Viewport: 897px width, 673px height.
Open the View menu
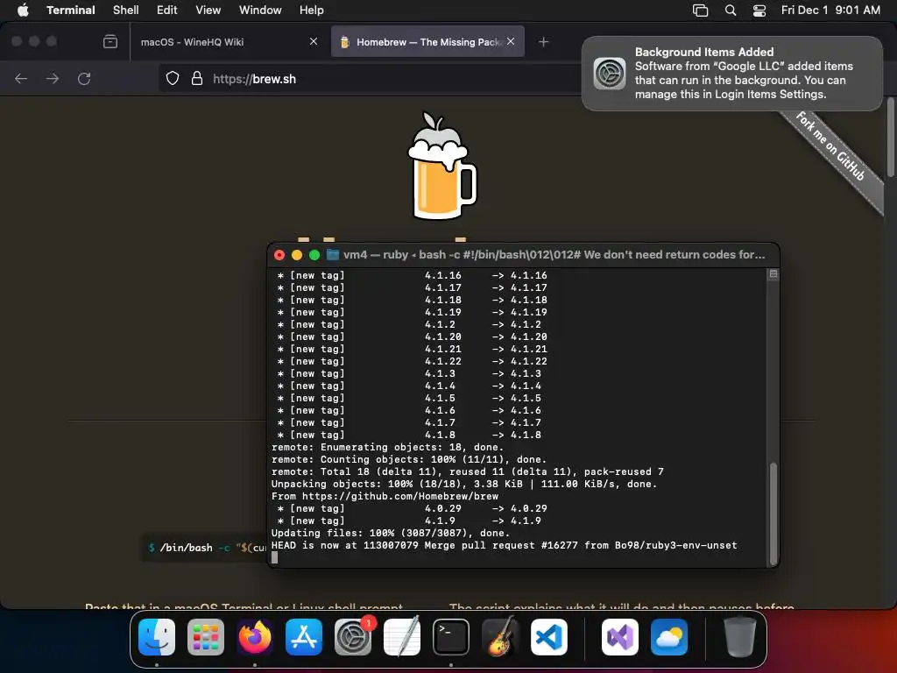208,10
